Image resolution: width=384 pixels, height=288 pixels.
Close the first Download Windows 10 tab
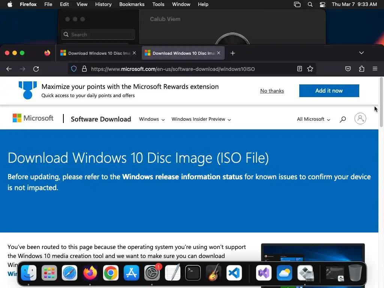[134, 53]
